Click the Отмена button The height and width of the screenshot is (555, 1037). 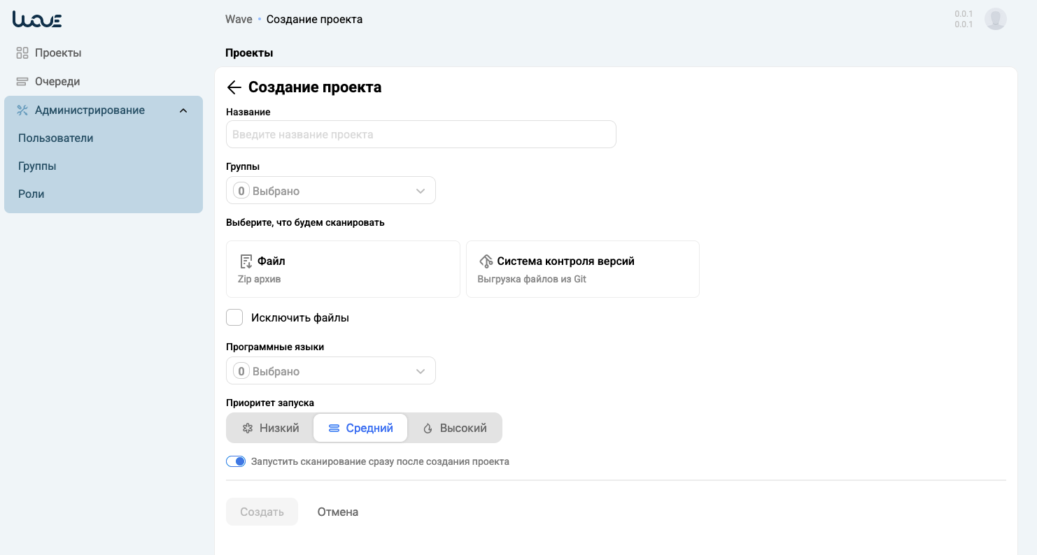tap(338, 512)
